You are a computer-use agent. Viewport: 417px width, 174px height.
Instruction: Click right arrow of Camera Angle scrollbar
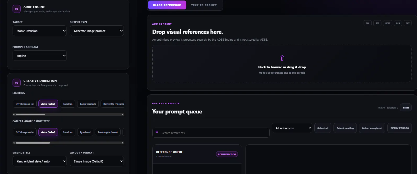pos(123,143)
